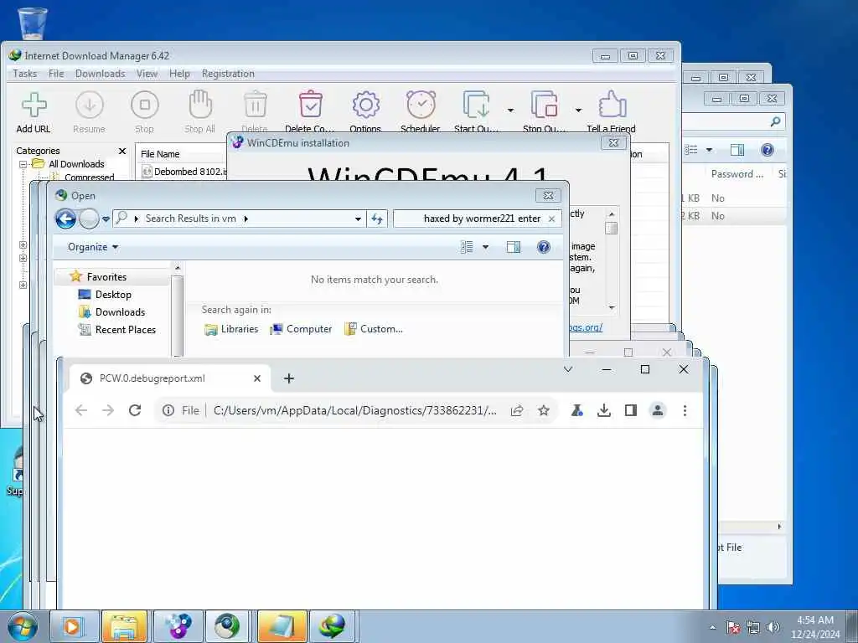Click the Delete trash icon in IDM
This screenshot has width=858, height=643.
[255, 105]
